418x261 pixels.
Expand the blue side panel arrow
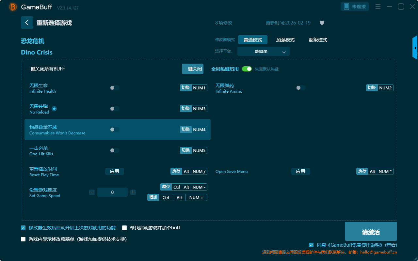pos(415,48)
